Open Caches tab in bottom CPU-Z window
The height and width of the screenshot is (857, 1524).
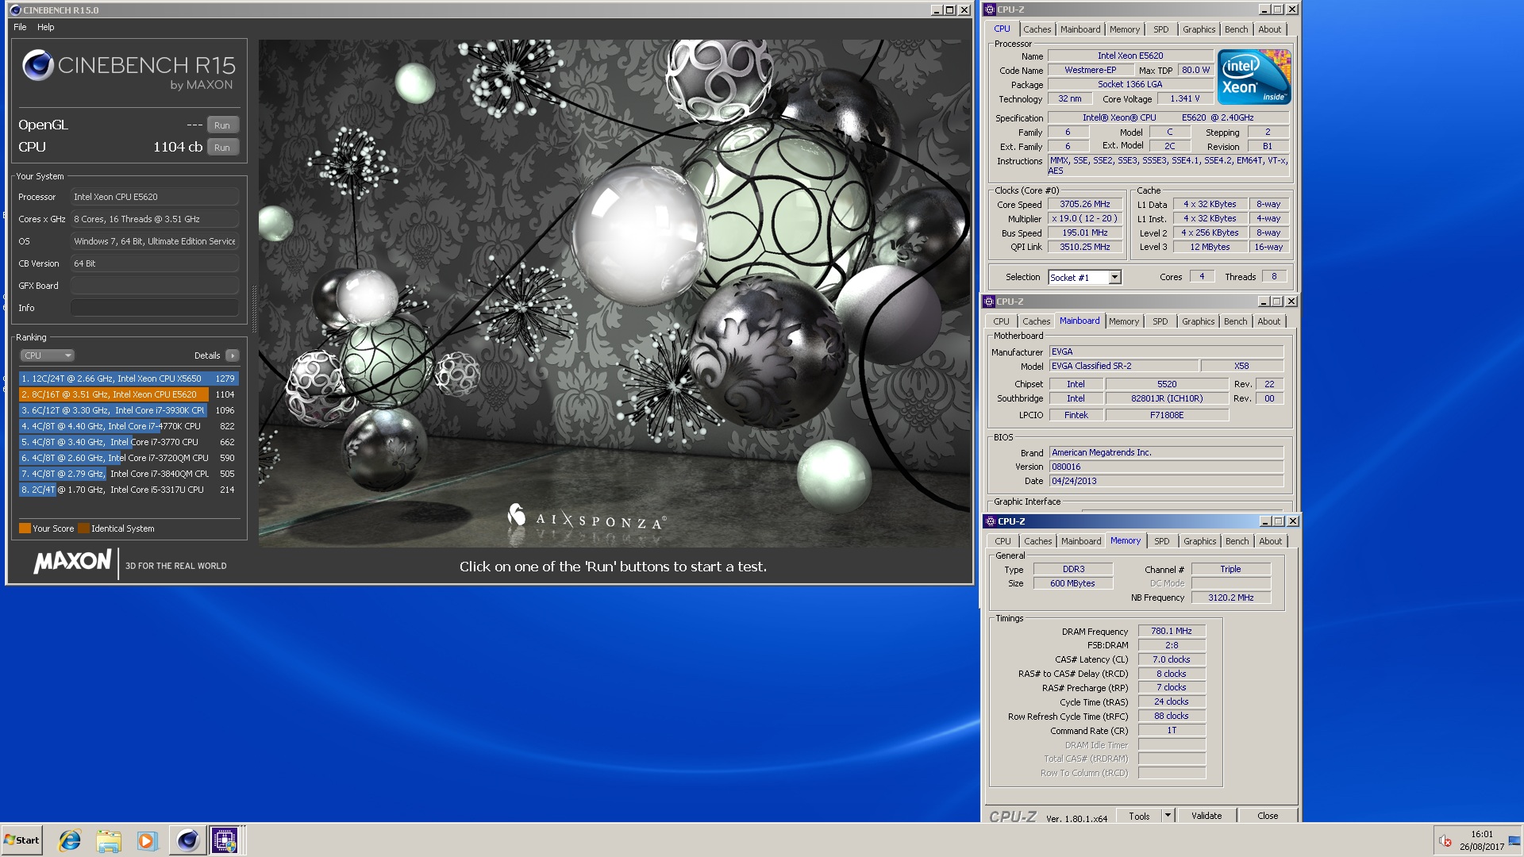1037,541
